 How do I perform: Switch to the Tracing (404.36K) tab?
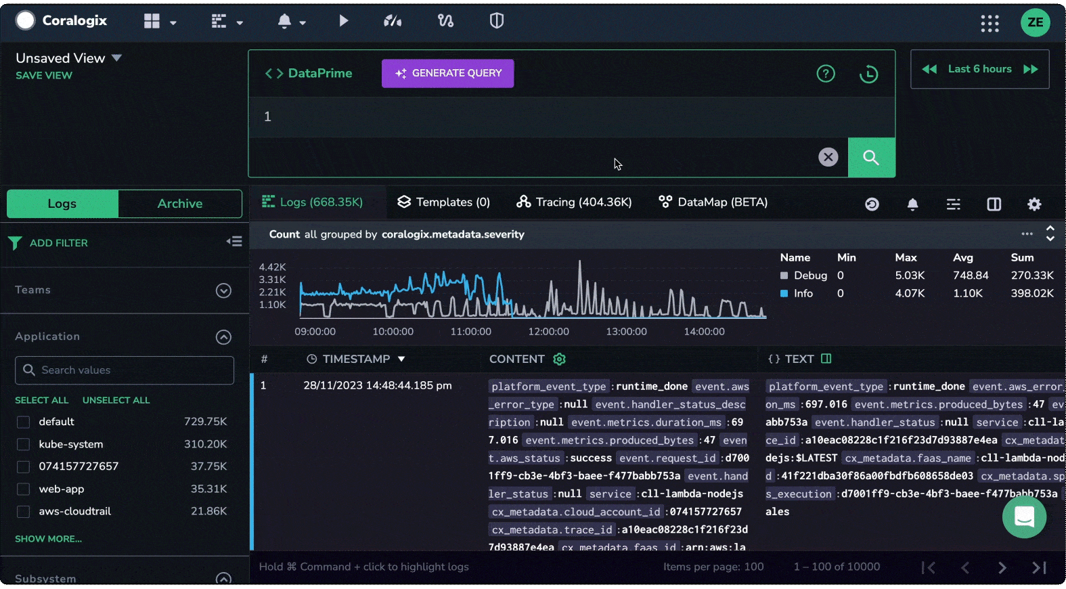tap(574, 202)
